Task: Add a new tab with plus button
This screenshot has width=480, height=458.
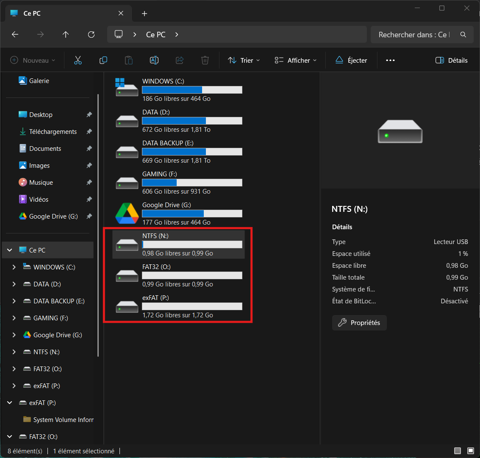Action: 144,14
